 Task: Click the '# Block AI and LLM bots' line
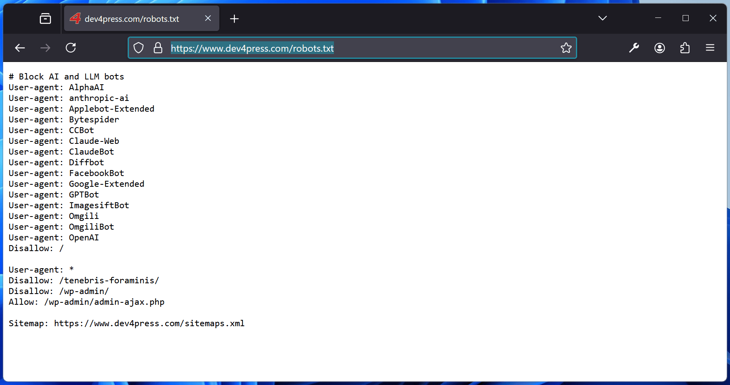coord(66,77)
